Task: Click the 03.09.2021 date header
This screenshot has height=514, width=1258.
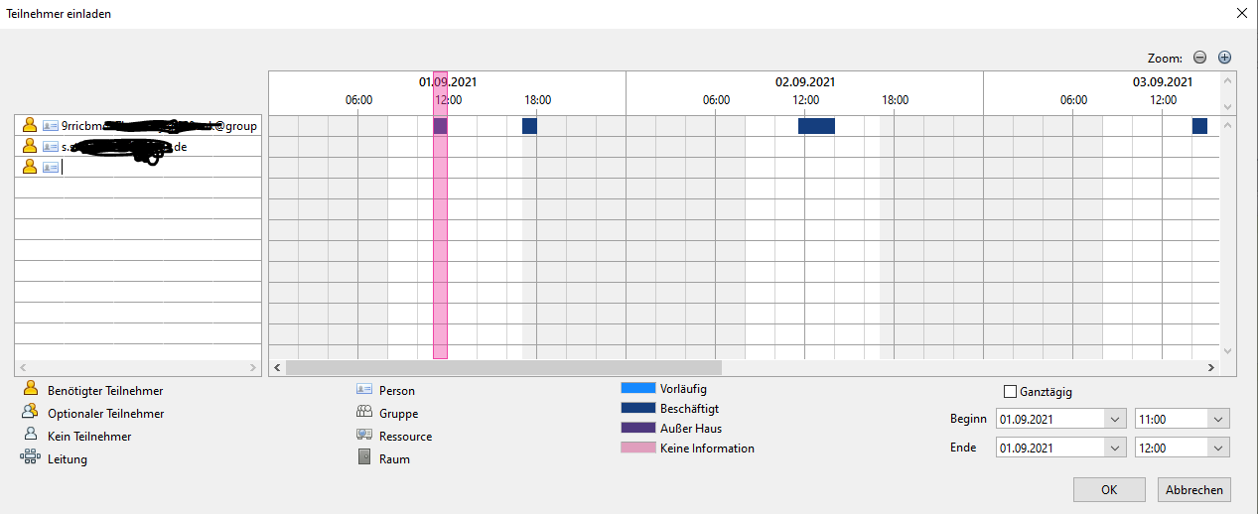Action: pos(1162,82)
